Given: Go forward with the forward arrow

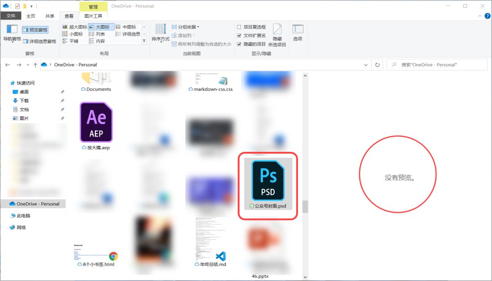Looking at the screenshot, I should point(19,65).
